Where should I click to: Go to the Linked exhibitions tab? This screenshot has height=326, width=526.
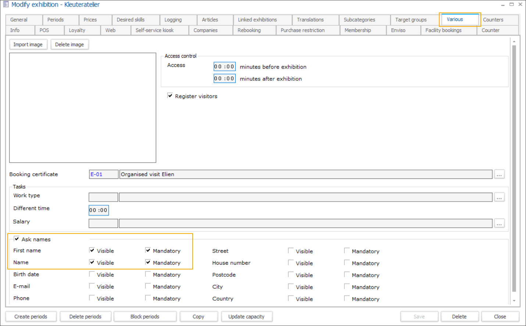257,20
